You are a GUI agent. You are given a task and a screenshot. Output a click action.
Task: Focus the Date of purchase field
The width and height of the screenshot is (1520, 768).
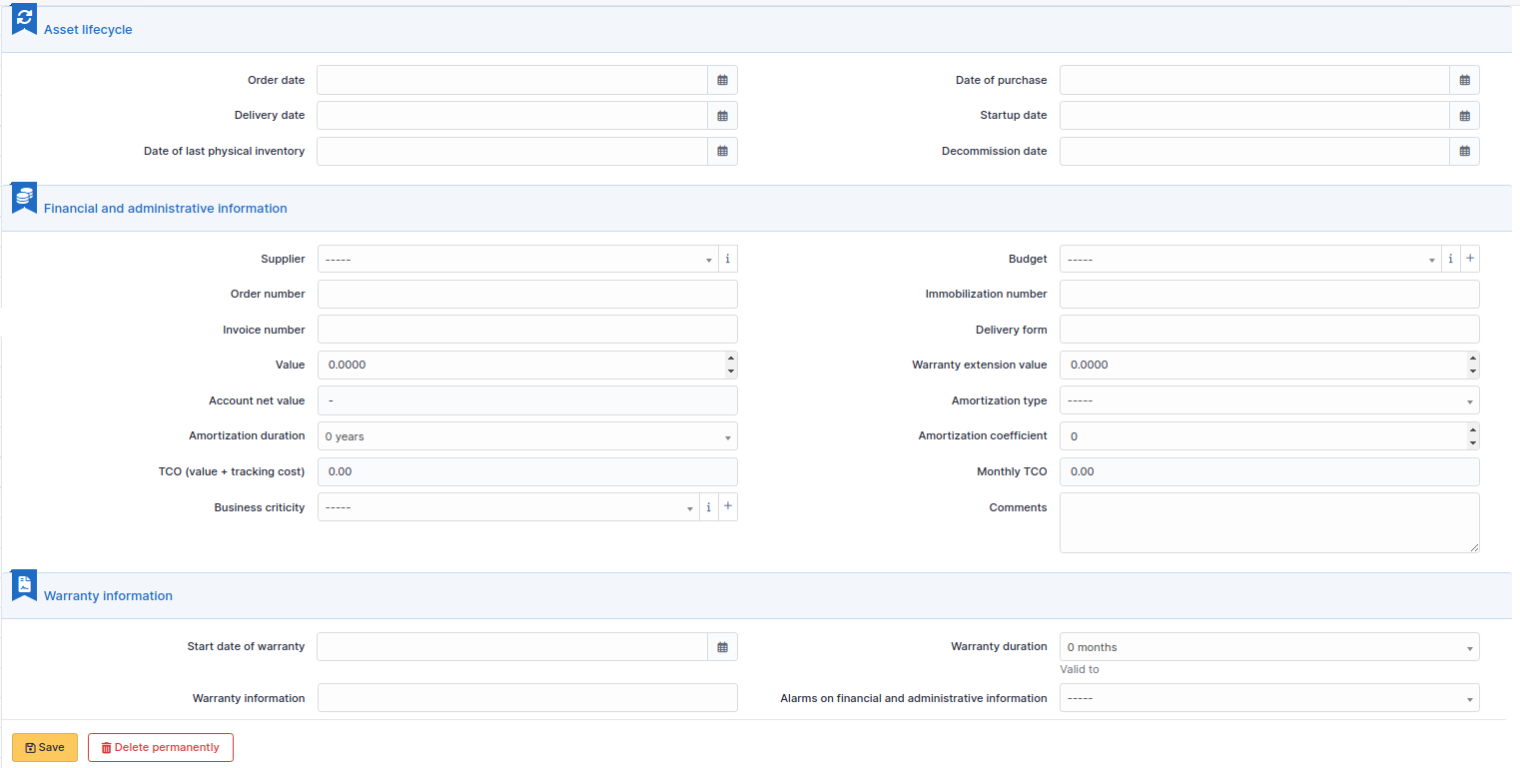tap(1254, 80)
